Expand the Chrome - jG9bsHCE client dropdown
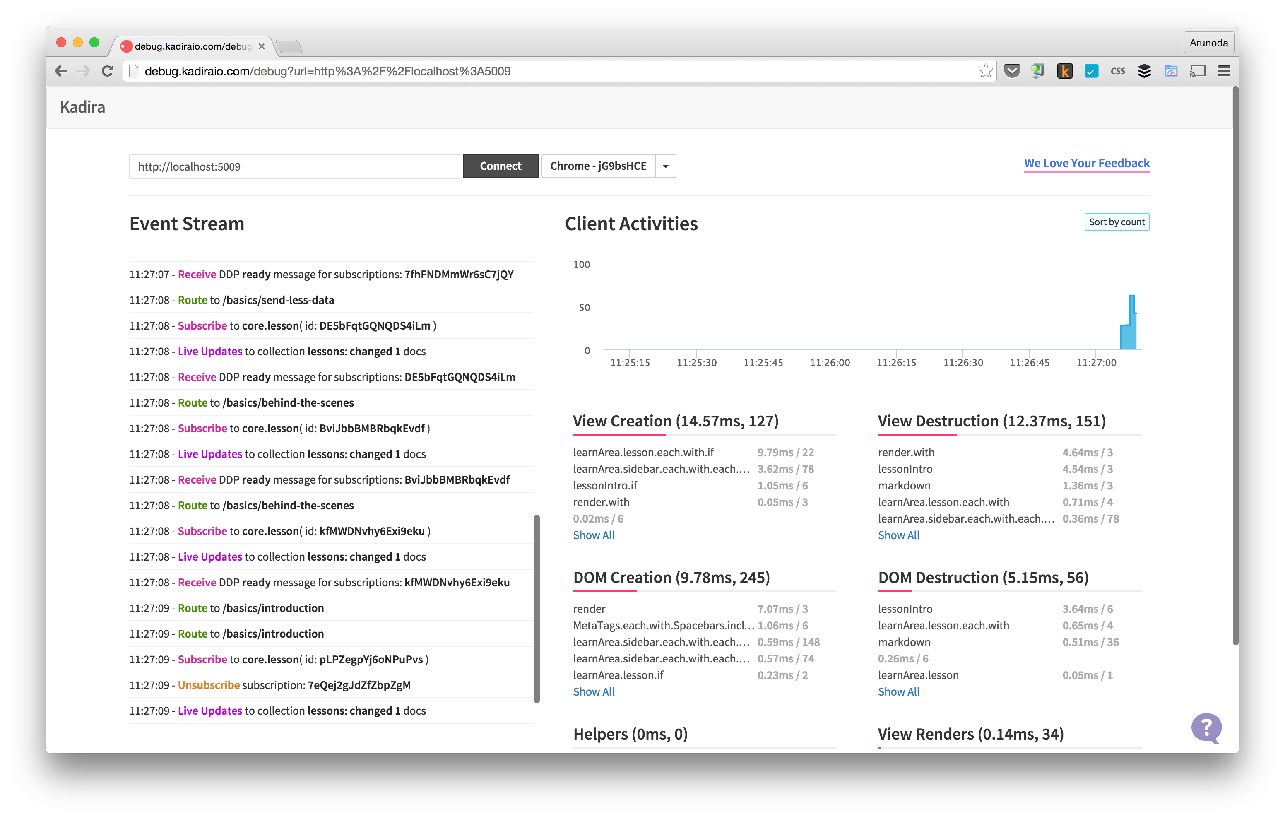 point(665,166)
